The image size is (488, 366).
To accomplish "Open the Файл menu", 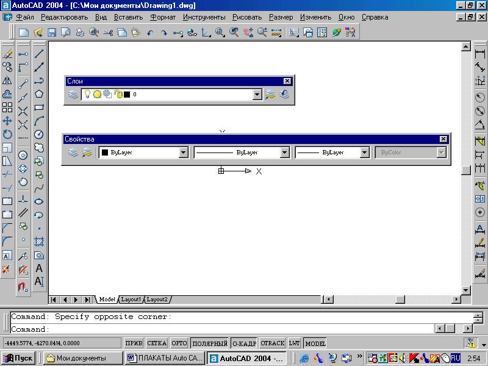I will tap(25, 17).
